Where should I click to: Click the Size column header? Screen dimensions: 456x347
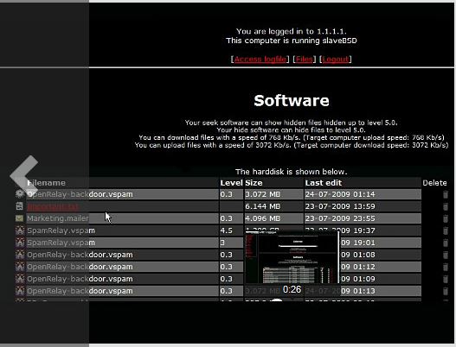254,183
